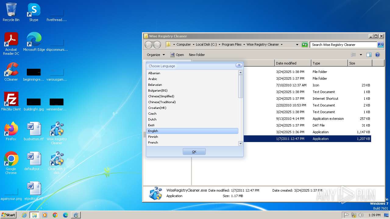Expand the address bar history dropdown
This screenshot has width=390, height=219.
click(x=297, y=45)
